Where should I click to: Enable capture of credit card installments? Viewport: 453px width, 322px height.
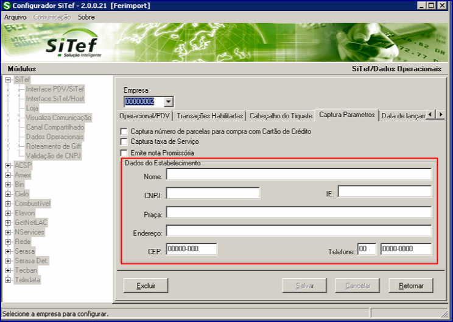coord(124,132)
